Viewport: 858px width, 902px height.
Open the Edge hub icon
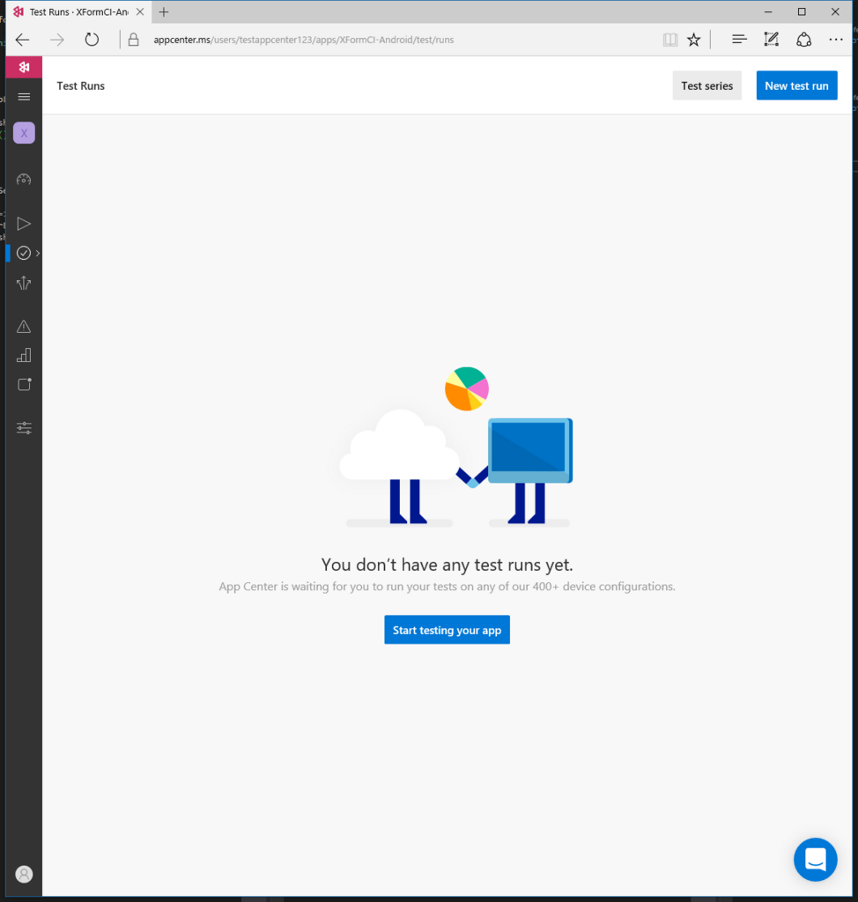[x=739, y=39]
